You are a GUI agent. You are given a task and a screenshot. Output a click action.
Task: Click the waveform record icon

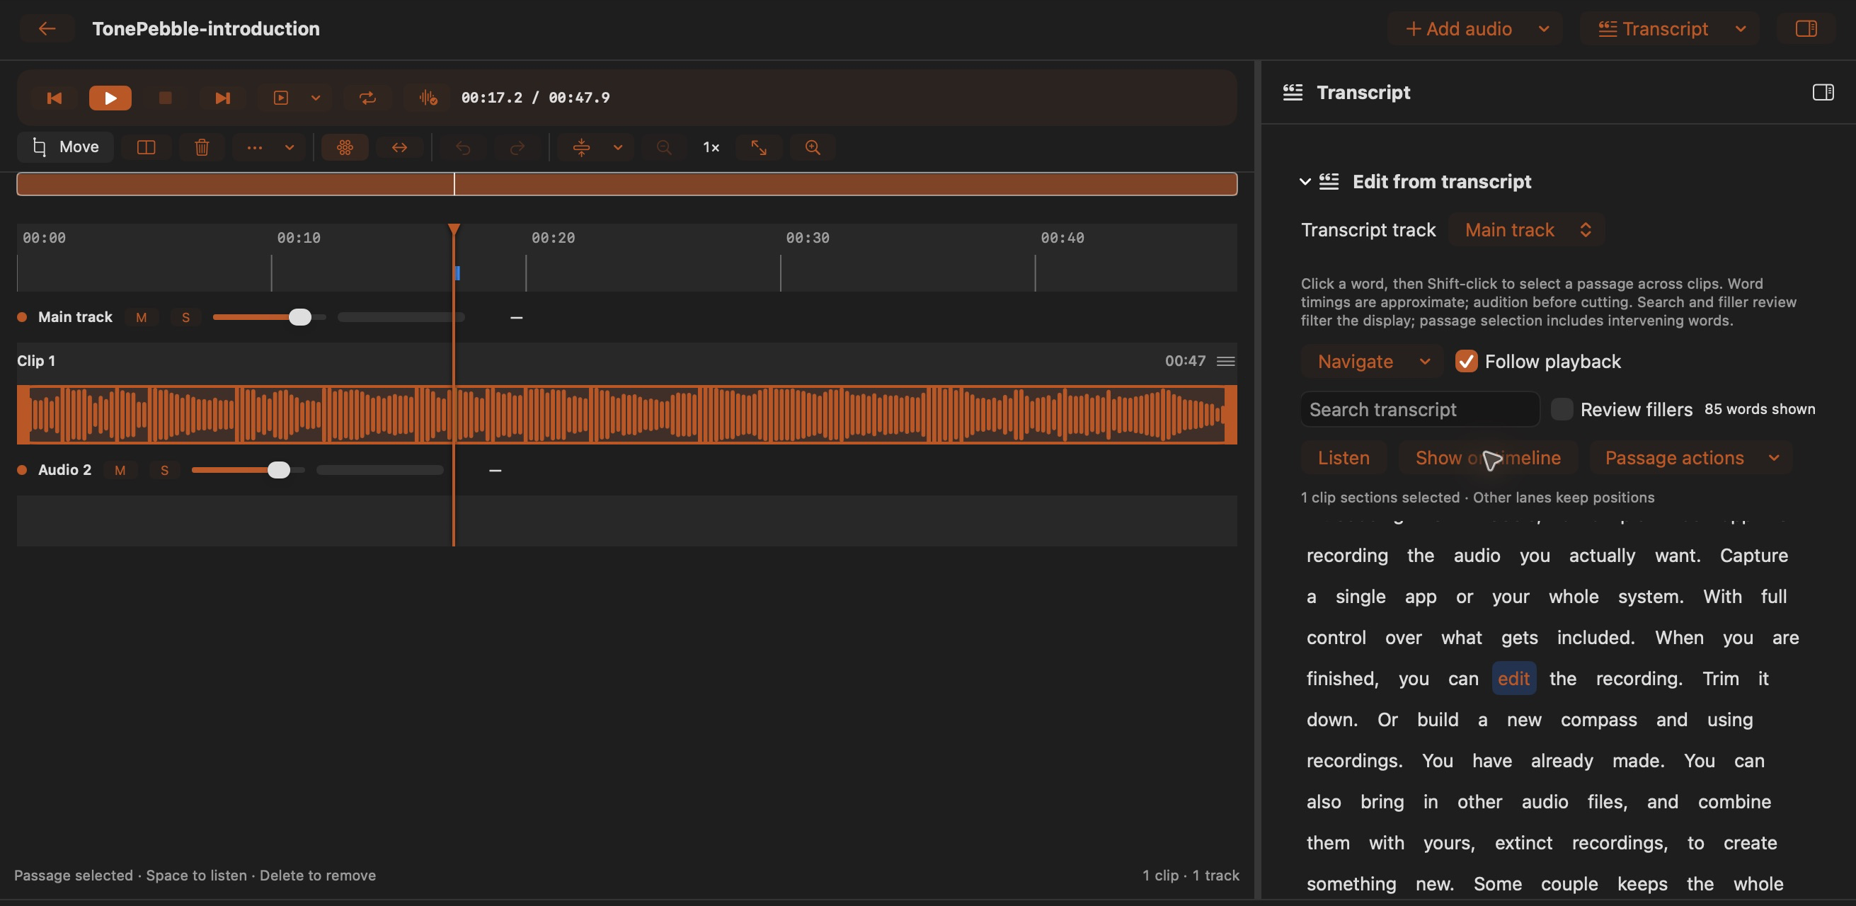[x=428, y=98]
